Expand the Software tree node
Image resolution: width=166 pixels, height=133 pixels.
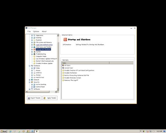click(x=30, y=89)
